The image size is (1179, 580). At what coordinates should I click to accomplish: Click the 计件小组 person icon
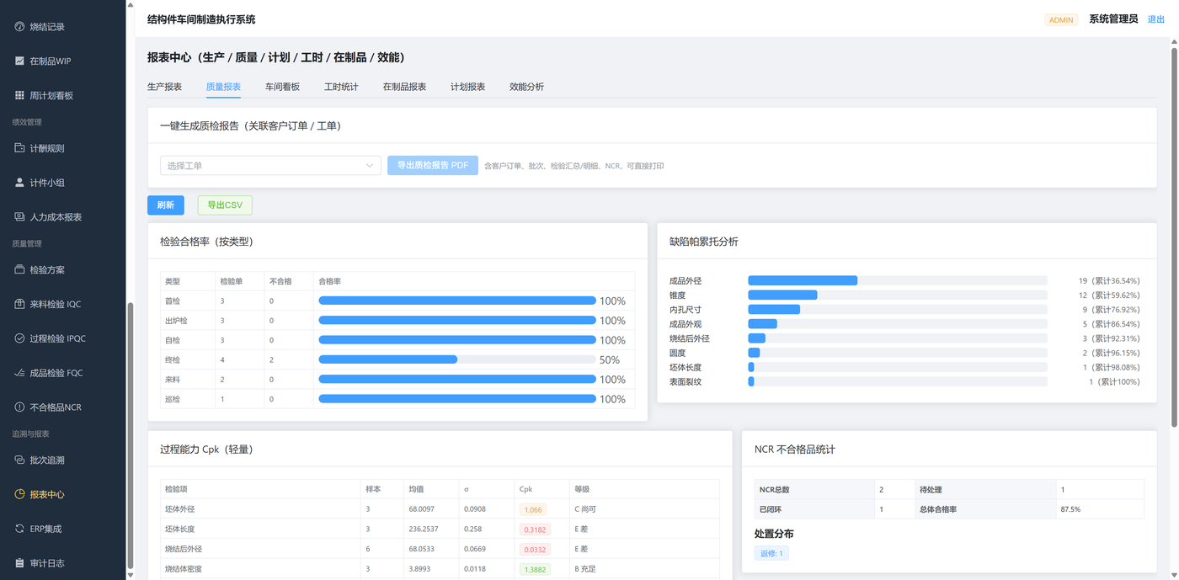[x=19, y=183]
